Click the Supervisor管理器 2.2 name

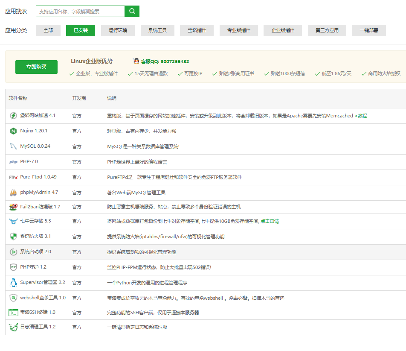click(43, 282)
